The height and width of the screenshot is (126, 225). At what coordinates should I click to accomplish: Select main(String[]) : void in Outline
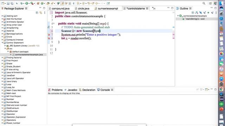coord(195,19)
